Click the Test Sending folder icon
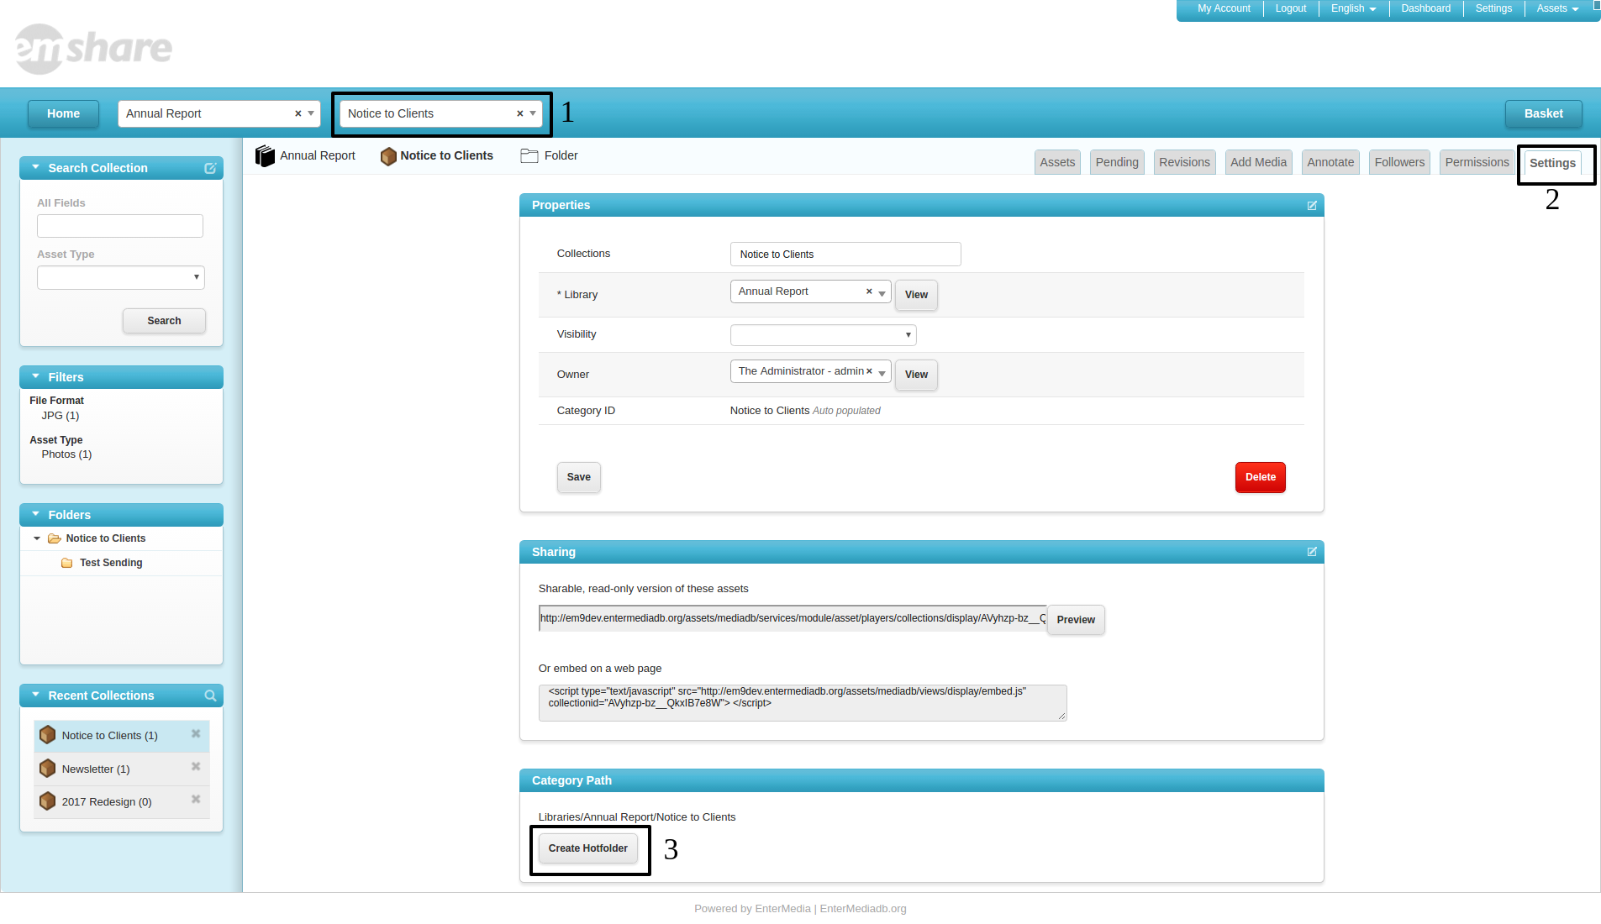 point(67,563)
